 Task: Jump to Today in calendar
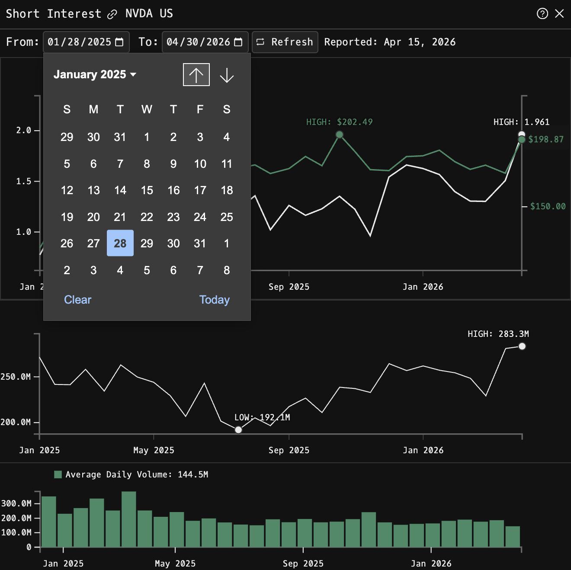click(x=215, y=300)
